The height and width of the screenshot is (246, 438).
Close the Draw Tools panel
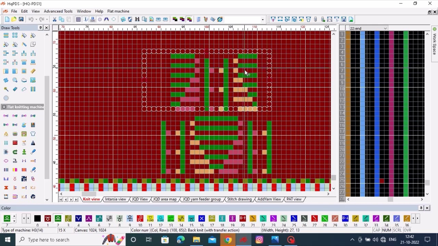(x=47, y=28)
